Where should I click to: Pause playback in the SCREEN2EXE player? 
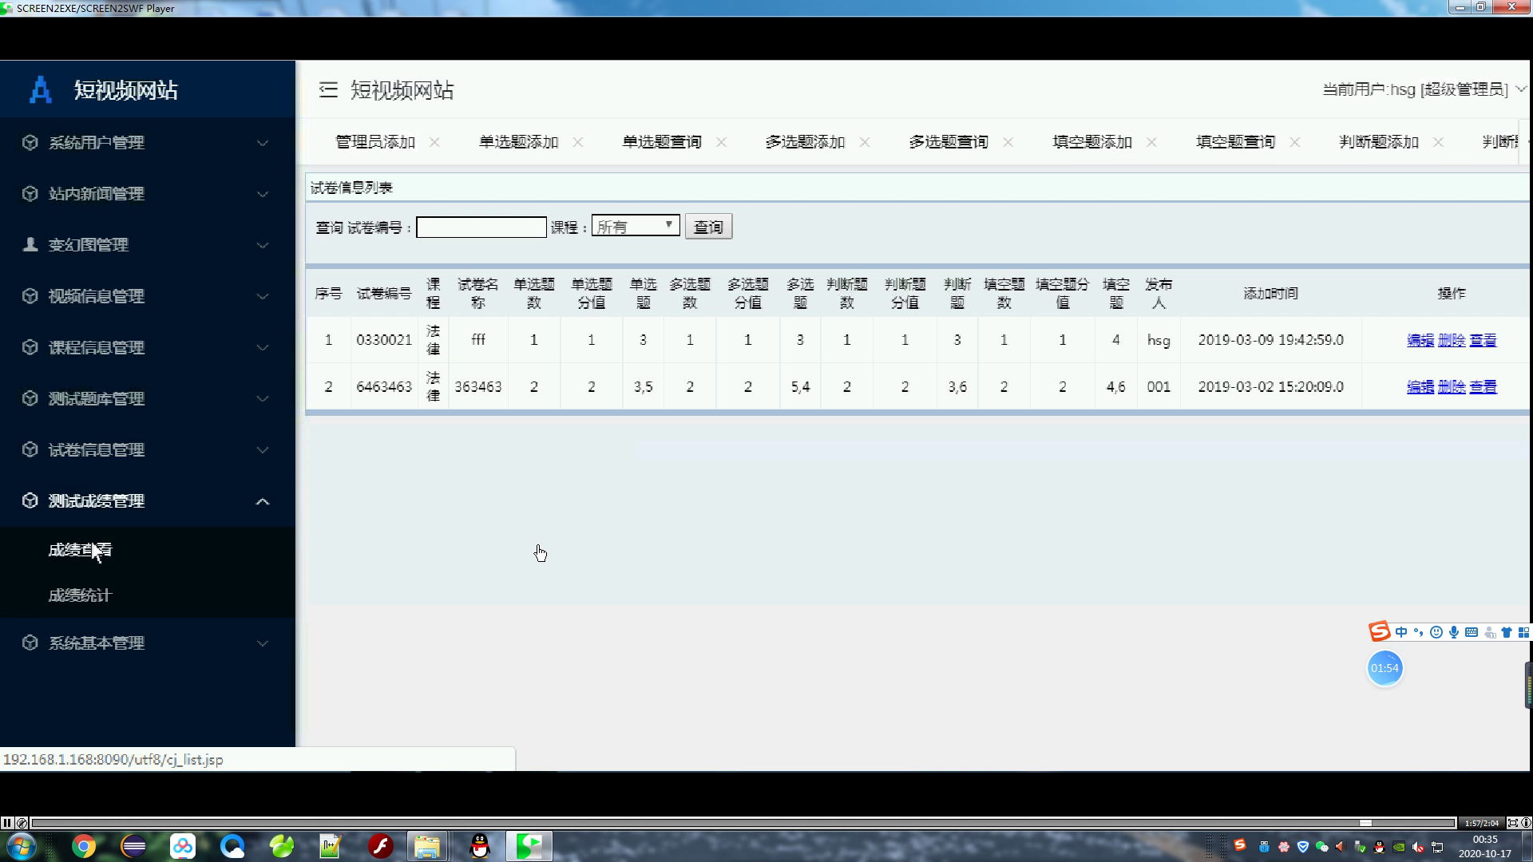point(7,823)
